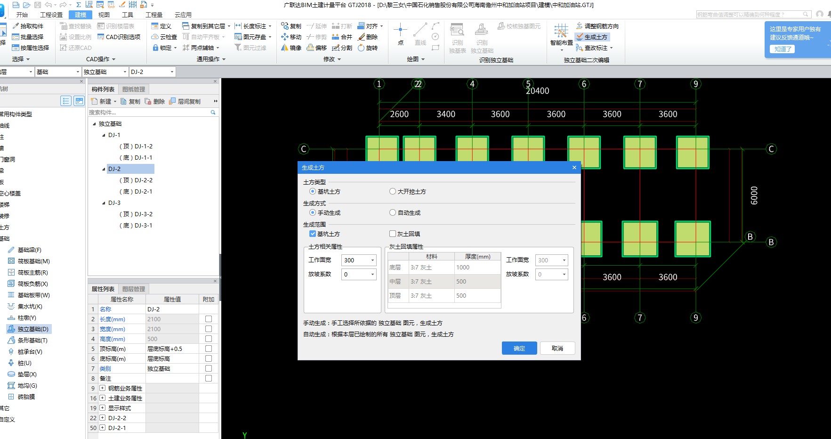Run 云检查 cloud check
The height and width of the screenshot is (439, 831).
coord(164,37)
